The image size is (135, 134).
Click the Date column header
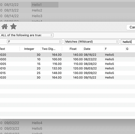click(87, 49)
